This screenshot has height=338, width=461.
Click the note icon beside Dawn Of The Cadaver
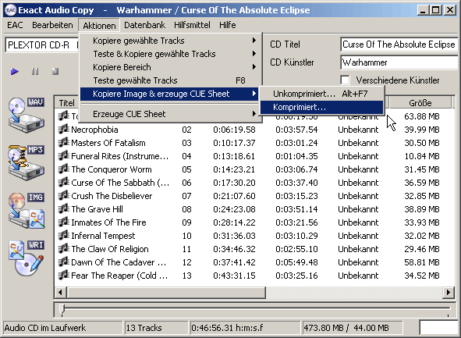(x=63, y=262)
